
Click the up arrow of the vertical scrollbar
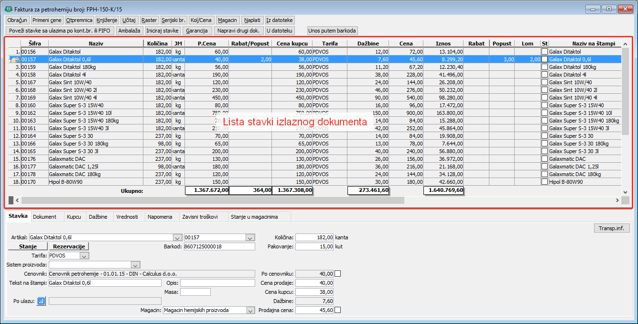[x=626, y=44]
